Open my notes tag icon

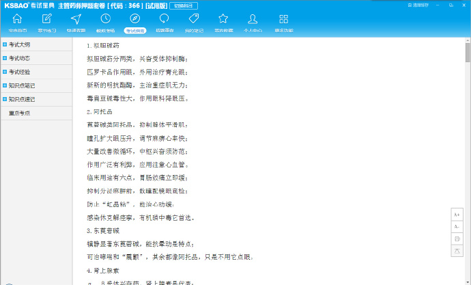(194, 18)
